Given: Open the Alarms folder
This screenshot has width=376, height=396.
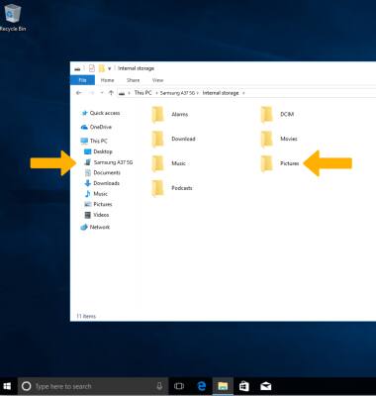Looking at the screenshot, I should tap(170, 114).
